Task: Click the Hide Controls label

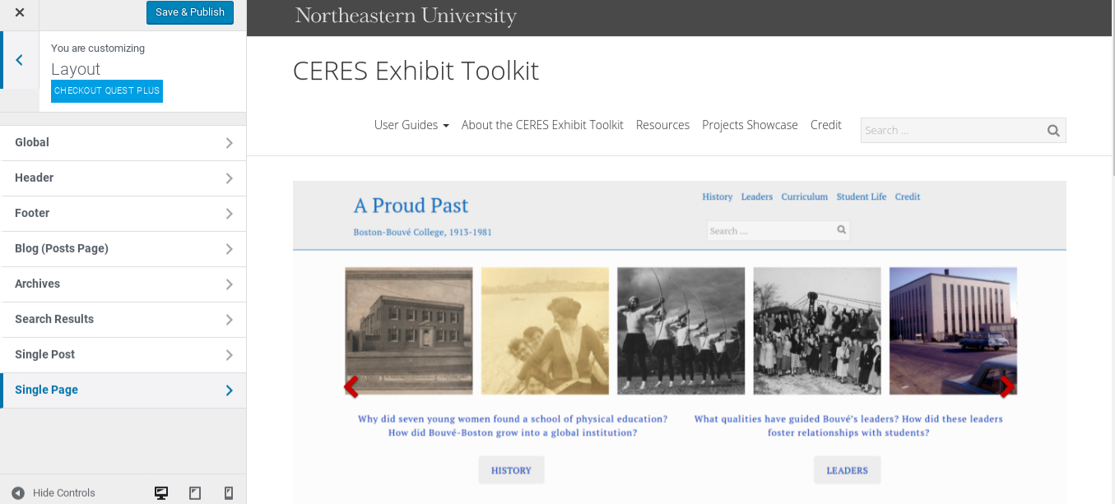Action: (64, 492)
